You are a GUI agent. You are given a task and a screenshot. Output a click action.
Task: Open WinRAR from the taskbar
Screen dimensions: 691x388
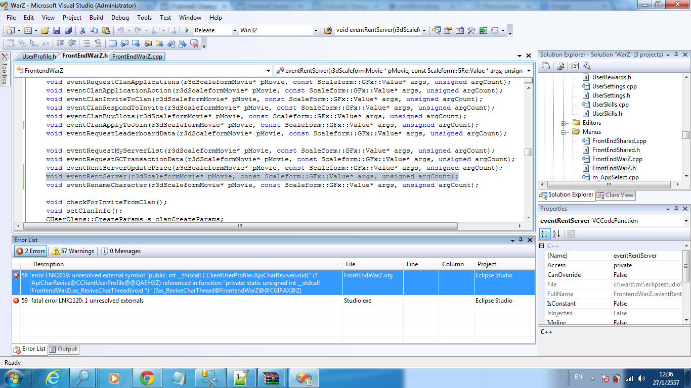point(273,377)
